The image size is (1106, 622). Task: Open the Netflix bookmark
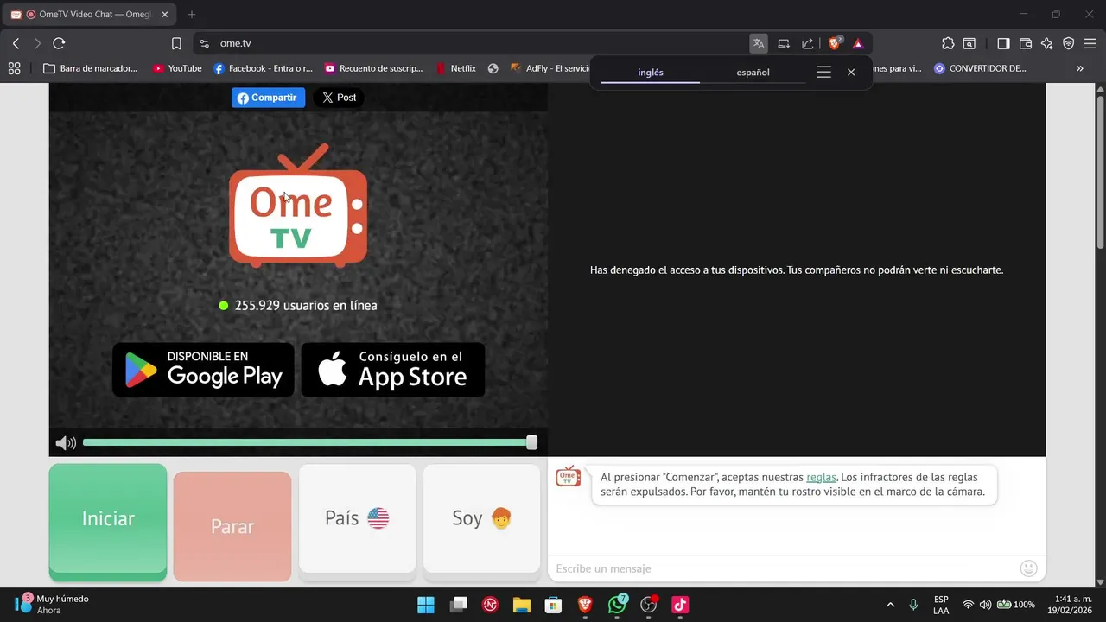point(456,68)
